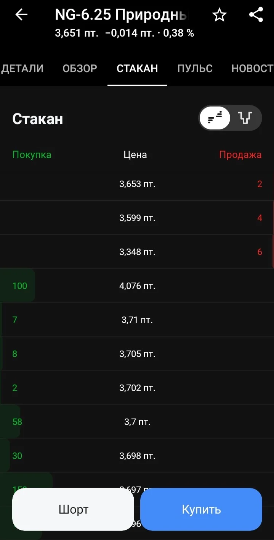Open the ДЕТАЛИ tab

[22, 68]
